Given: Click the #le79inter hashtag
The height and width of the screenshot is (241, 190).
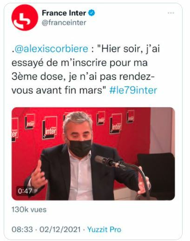Looking at the screenshot, I should (133, 90).
